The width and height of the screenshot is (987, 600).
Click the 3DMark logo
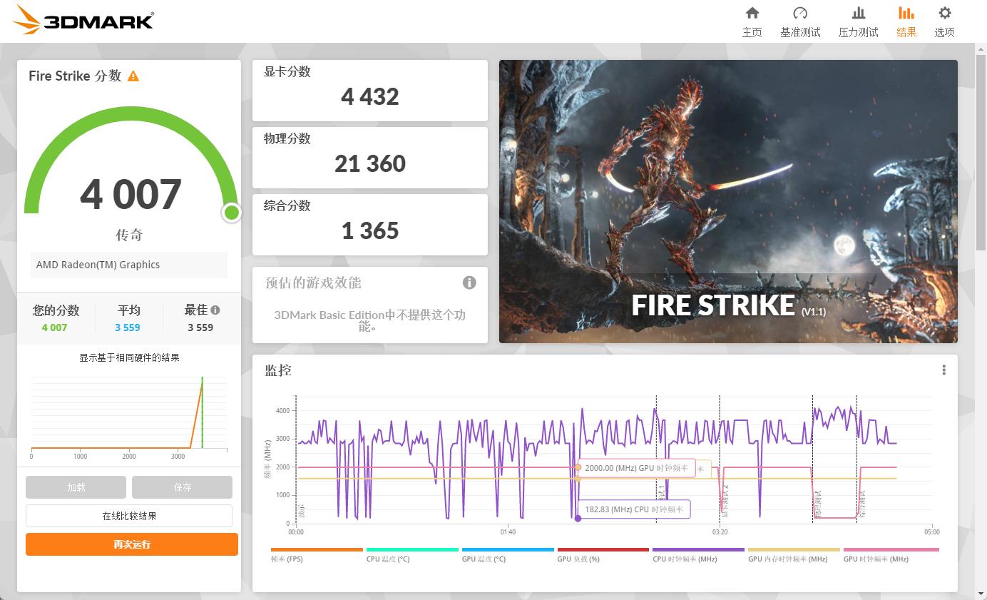pyautogui.click(x=83, y=20)
